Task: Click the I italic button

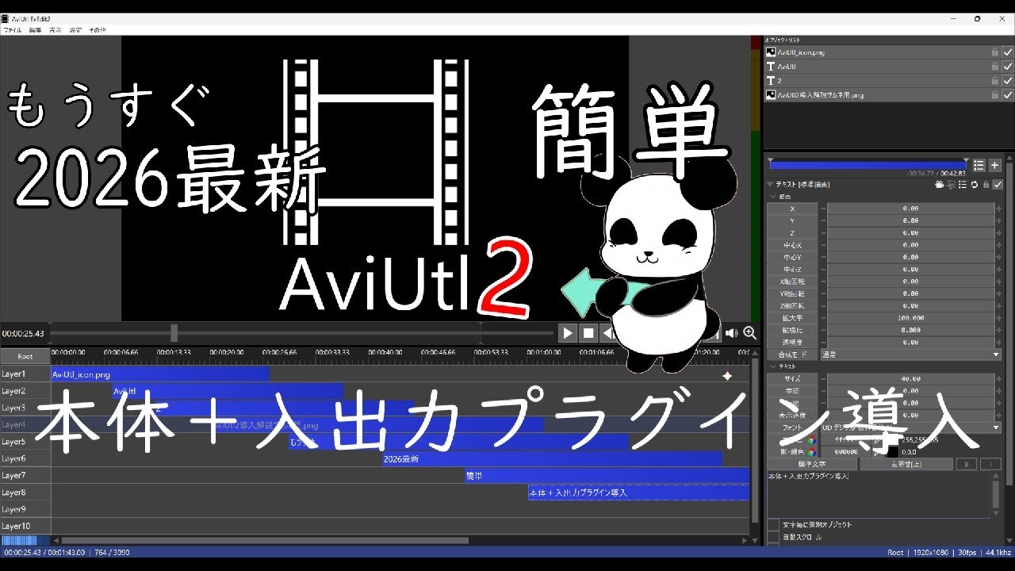Action: (990, 464)
